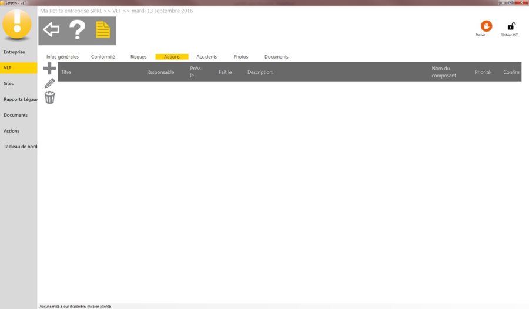
Task: Select the highlighted Actions tab
Action: point(172,57)
